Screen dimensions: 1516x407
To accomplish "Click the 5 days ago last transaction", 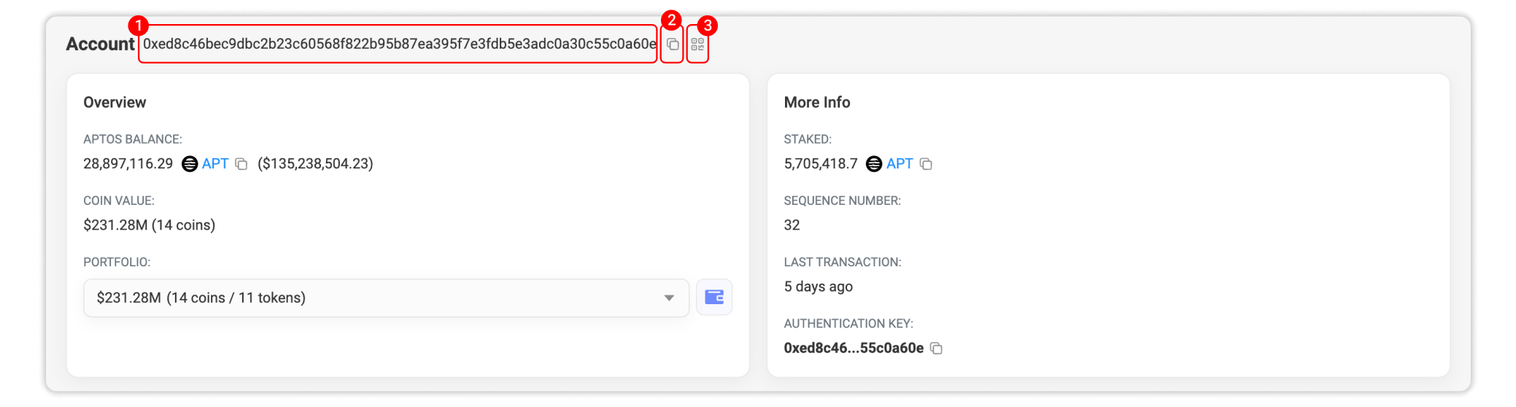I will pos(818,287).
